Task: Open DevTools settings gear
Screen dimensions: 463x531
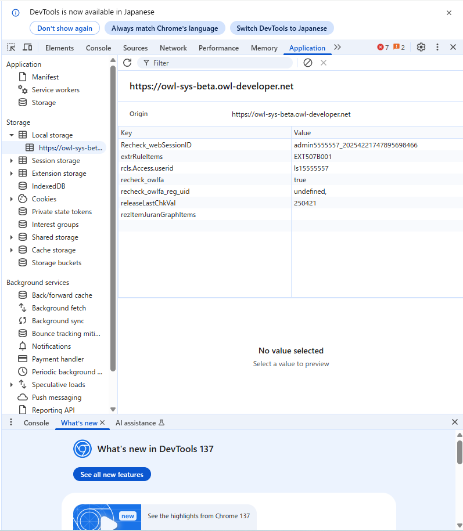Action: pyautogui.click(x=421, y=48)
